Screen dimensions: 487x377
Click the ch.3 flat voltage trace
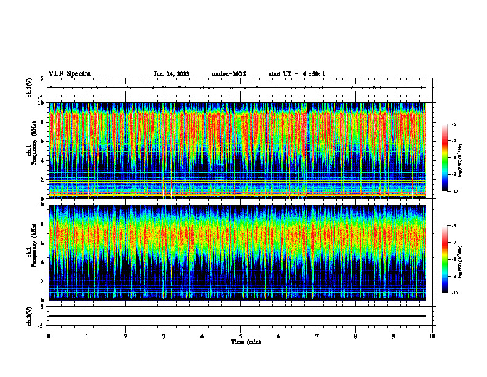click(x=237, y=316)
